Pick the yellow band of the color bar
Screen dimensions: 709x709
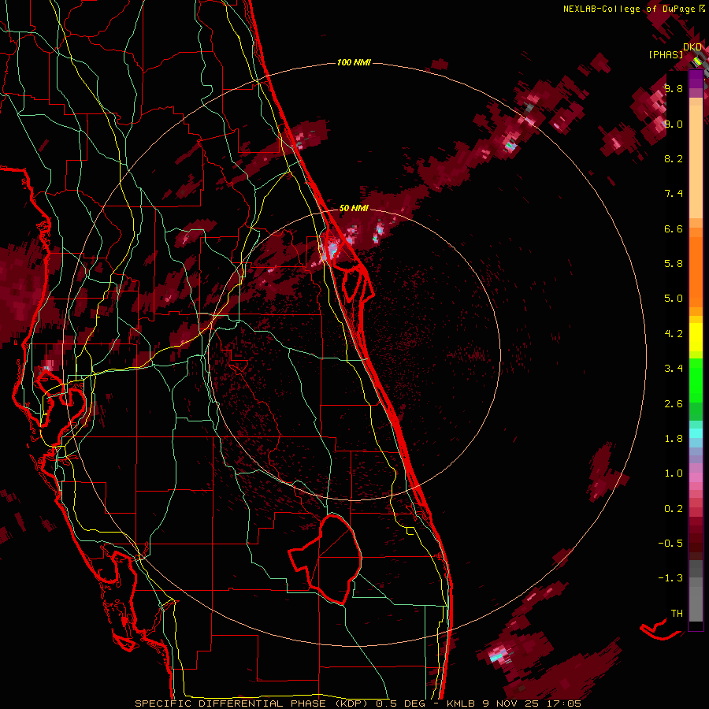tap(696, 337)
